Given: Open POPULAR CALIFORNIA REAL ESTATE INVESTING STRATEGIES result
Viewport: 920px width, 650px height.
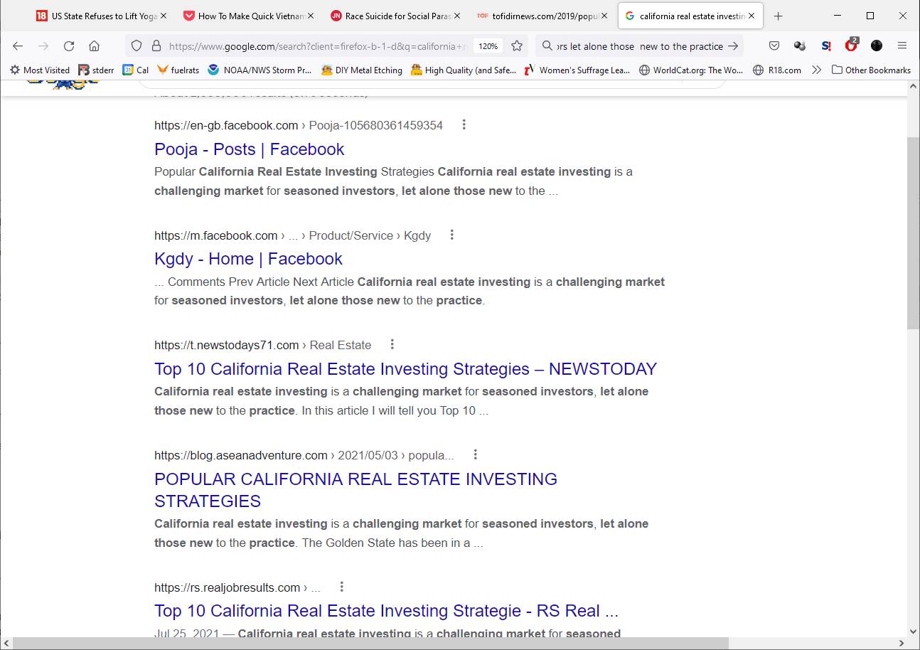Looking at the screenshot, I should (x=355, y=490).
